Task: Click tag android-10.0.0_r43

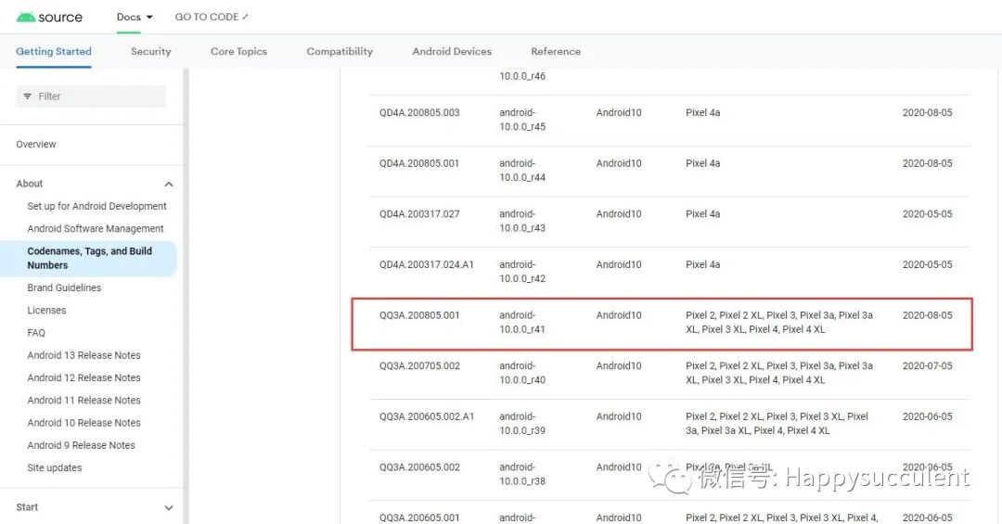Action: click(522, 221)
